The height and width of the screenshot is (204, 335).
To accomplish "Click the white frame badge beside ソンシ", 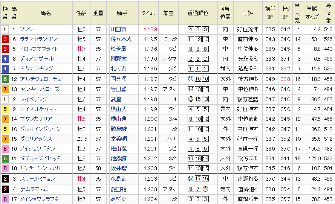I will pos(5,29).
